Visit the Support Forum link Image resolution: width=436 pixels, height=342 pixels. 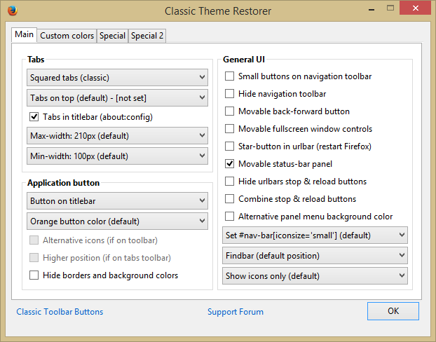pos(236,312)
